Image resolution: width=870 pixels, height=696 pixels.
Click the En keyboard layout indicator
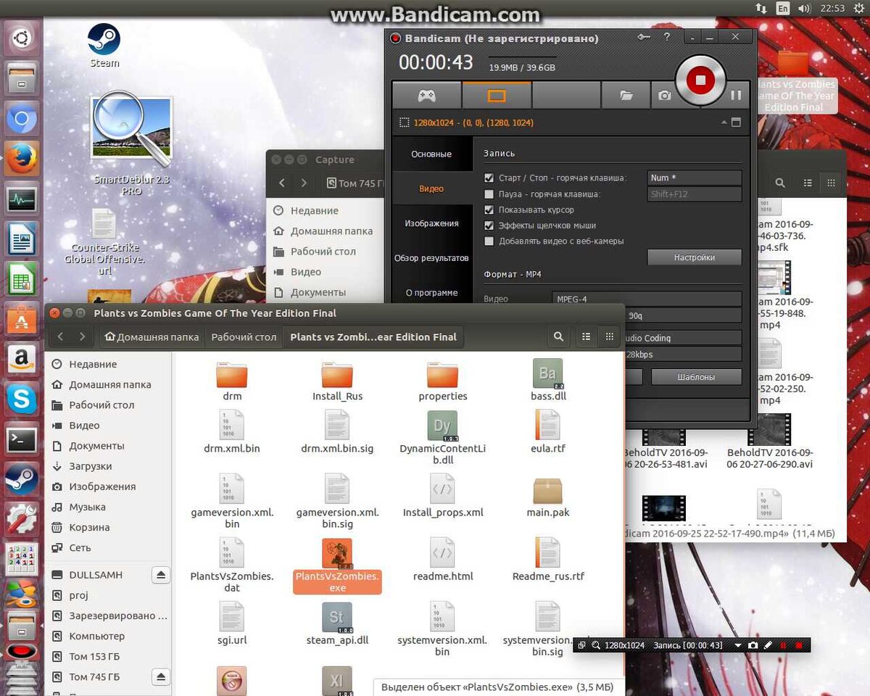coord(782,9)
